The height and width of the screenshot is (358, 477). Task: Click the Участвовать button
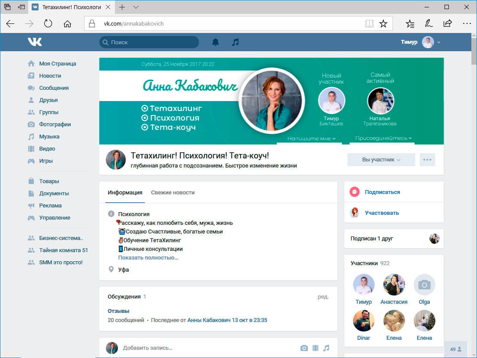click(382, 213)
